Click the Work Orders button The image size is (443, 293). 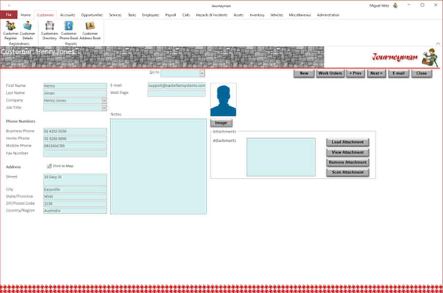(330, 73)
